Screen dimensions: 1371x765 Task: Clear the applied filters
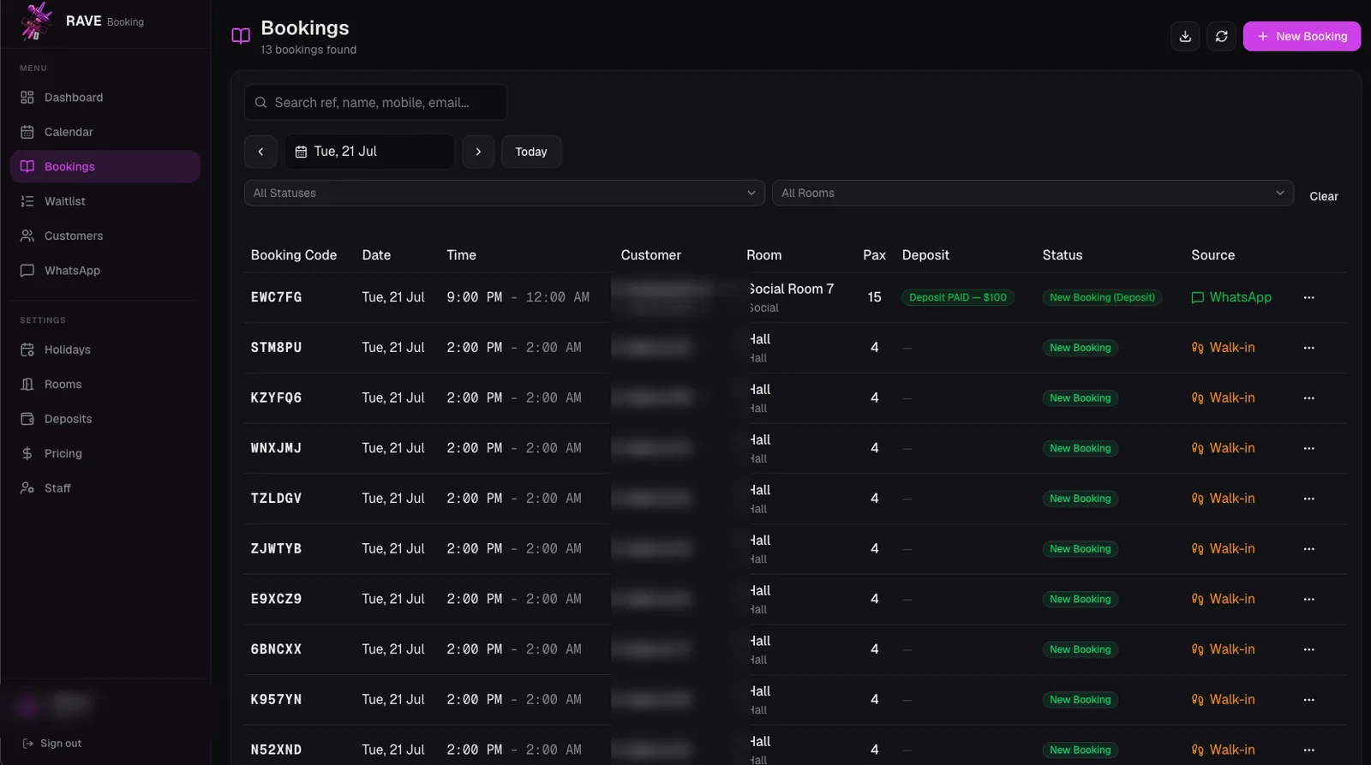pyautogui.click(x=1323, y=196)
